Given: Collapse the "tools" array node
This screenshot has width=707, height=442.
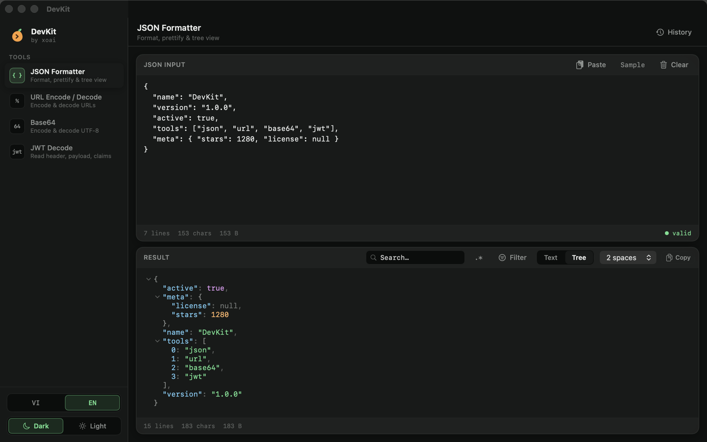Looking at the screenshot, I should [x=157, y=341].
